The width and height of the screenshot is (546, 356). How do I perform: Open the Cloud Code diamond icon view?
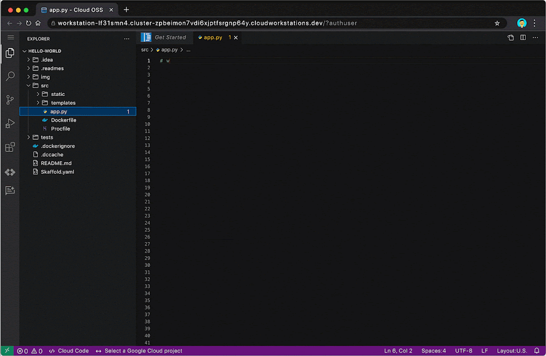tap(10, 172)
